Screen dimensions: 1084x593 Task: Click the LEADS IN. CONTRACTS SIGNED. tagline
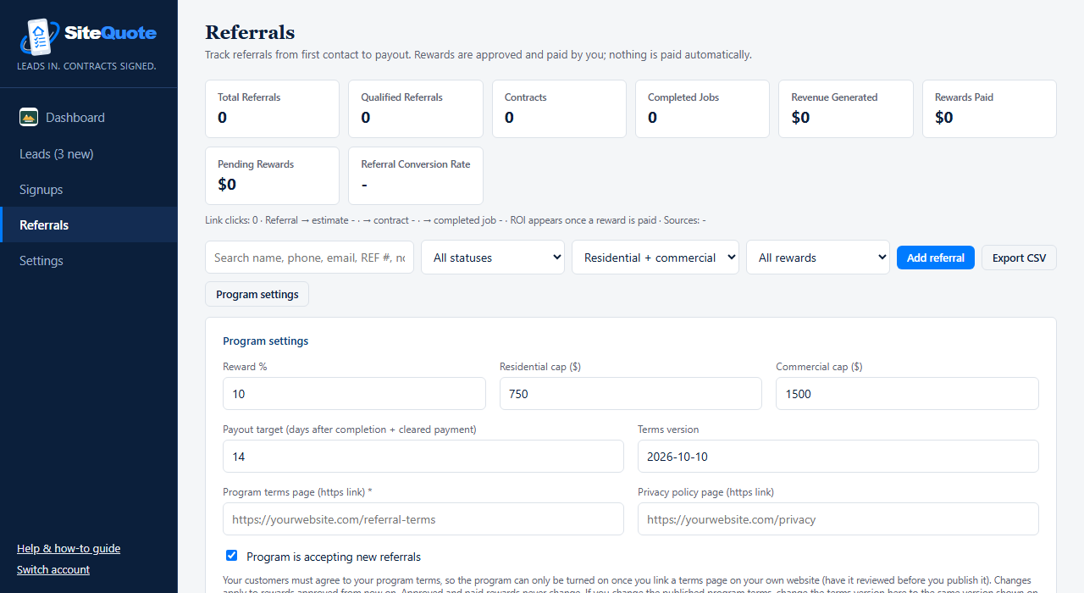coord(86,66)
